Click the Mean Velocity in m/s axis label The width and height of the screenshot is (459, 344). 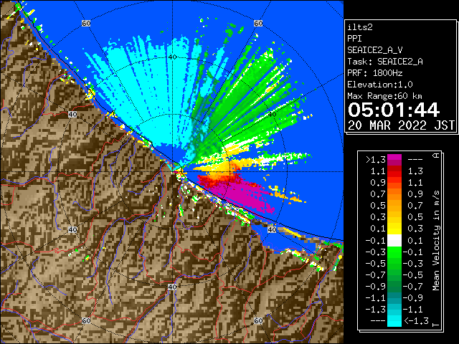(x=436, y=241)
